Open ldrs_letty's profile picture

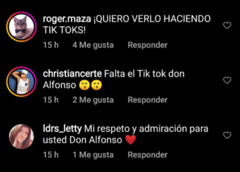click(x=21, y=137)
